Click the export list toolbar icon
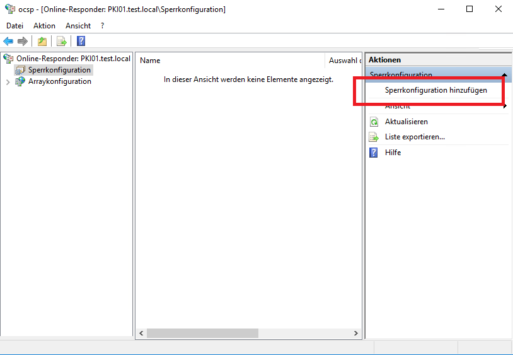Screen dimensions: 513x355 tap(61, 42)
